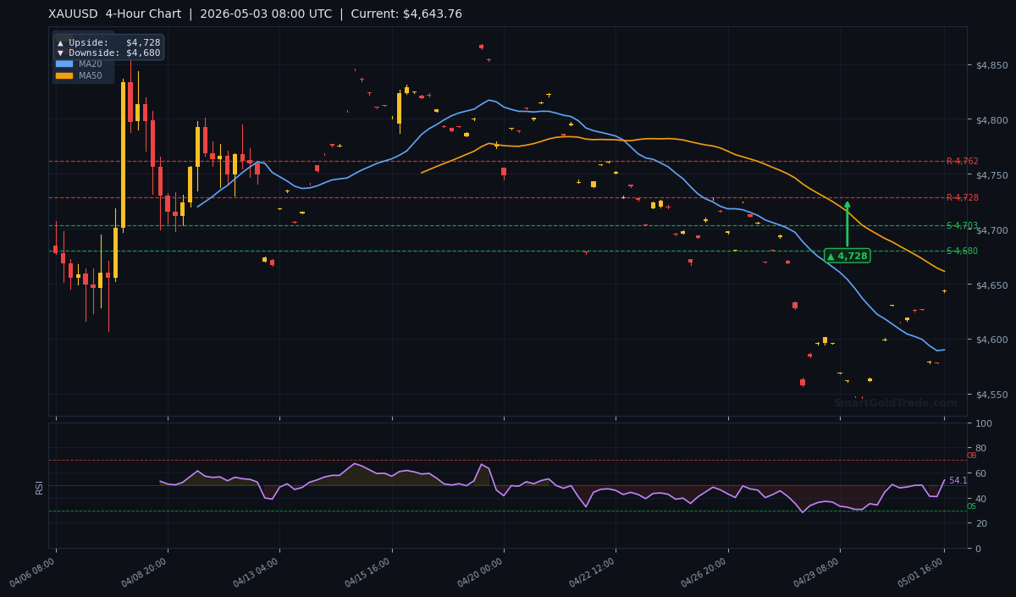The height and width of the screenshot is (597, 1016).
Task: Click the RSI axis value 20
Action: tap(981, 523)
